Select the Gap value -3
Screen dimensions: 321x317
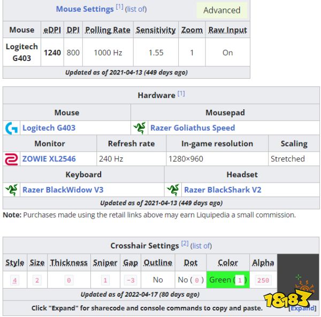(131, 280)
